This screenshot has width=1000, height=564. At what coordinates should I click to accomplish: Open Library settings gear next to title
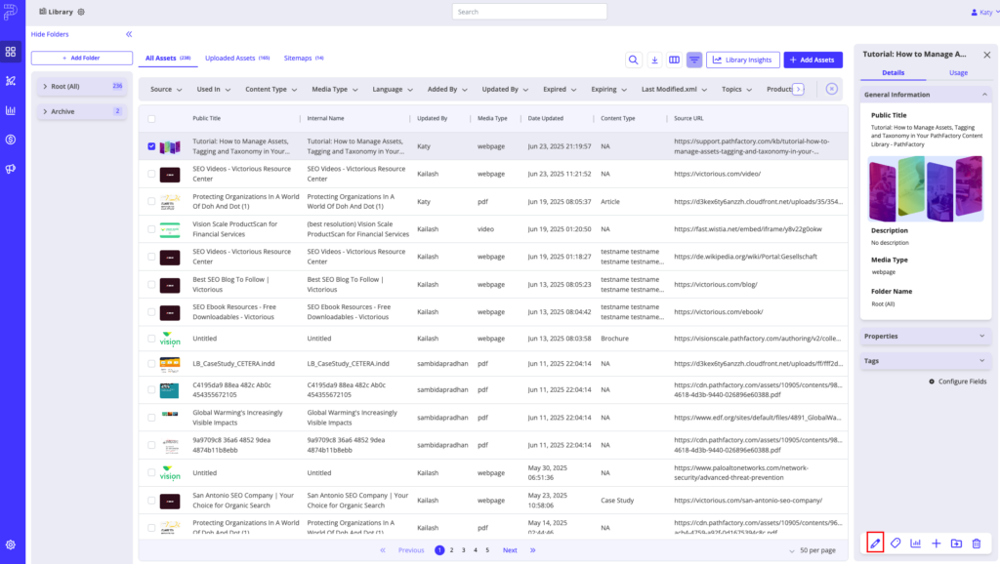tap(81, 12)
